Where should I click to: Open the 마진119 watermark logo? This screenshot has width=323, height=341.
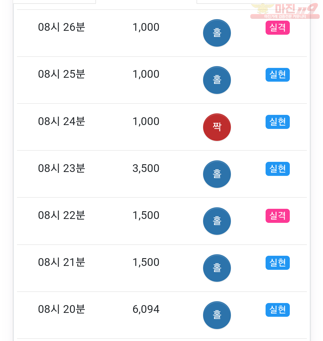pyautogui.click(x=285, y=11)
